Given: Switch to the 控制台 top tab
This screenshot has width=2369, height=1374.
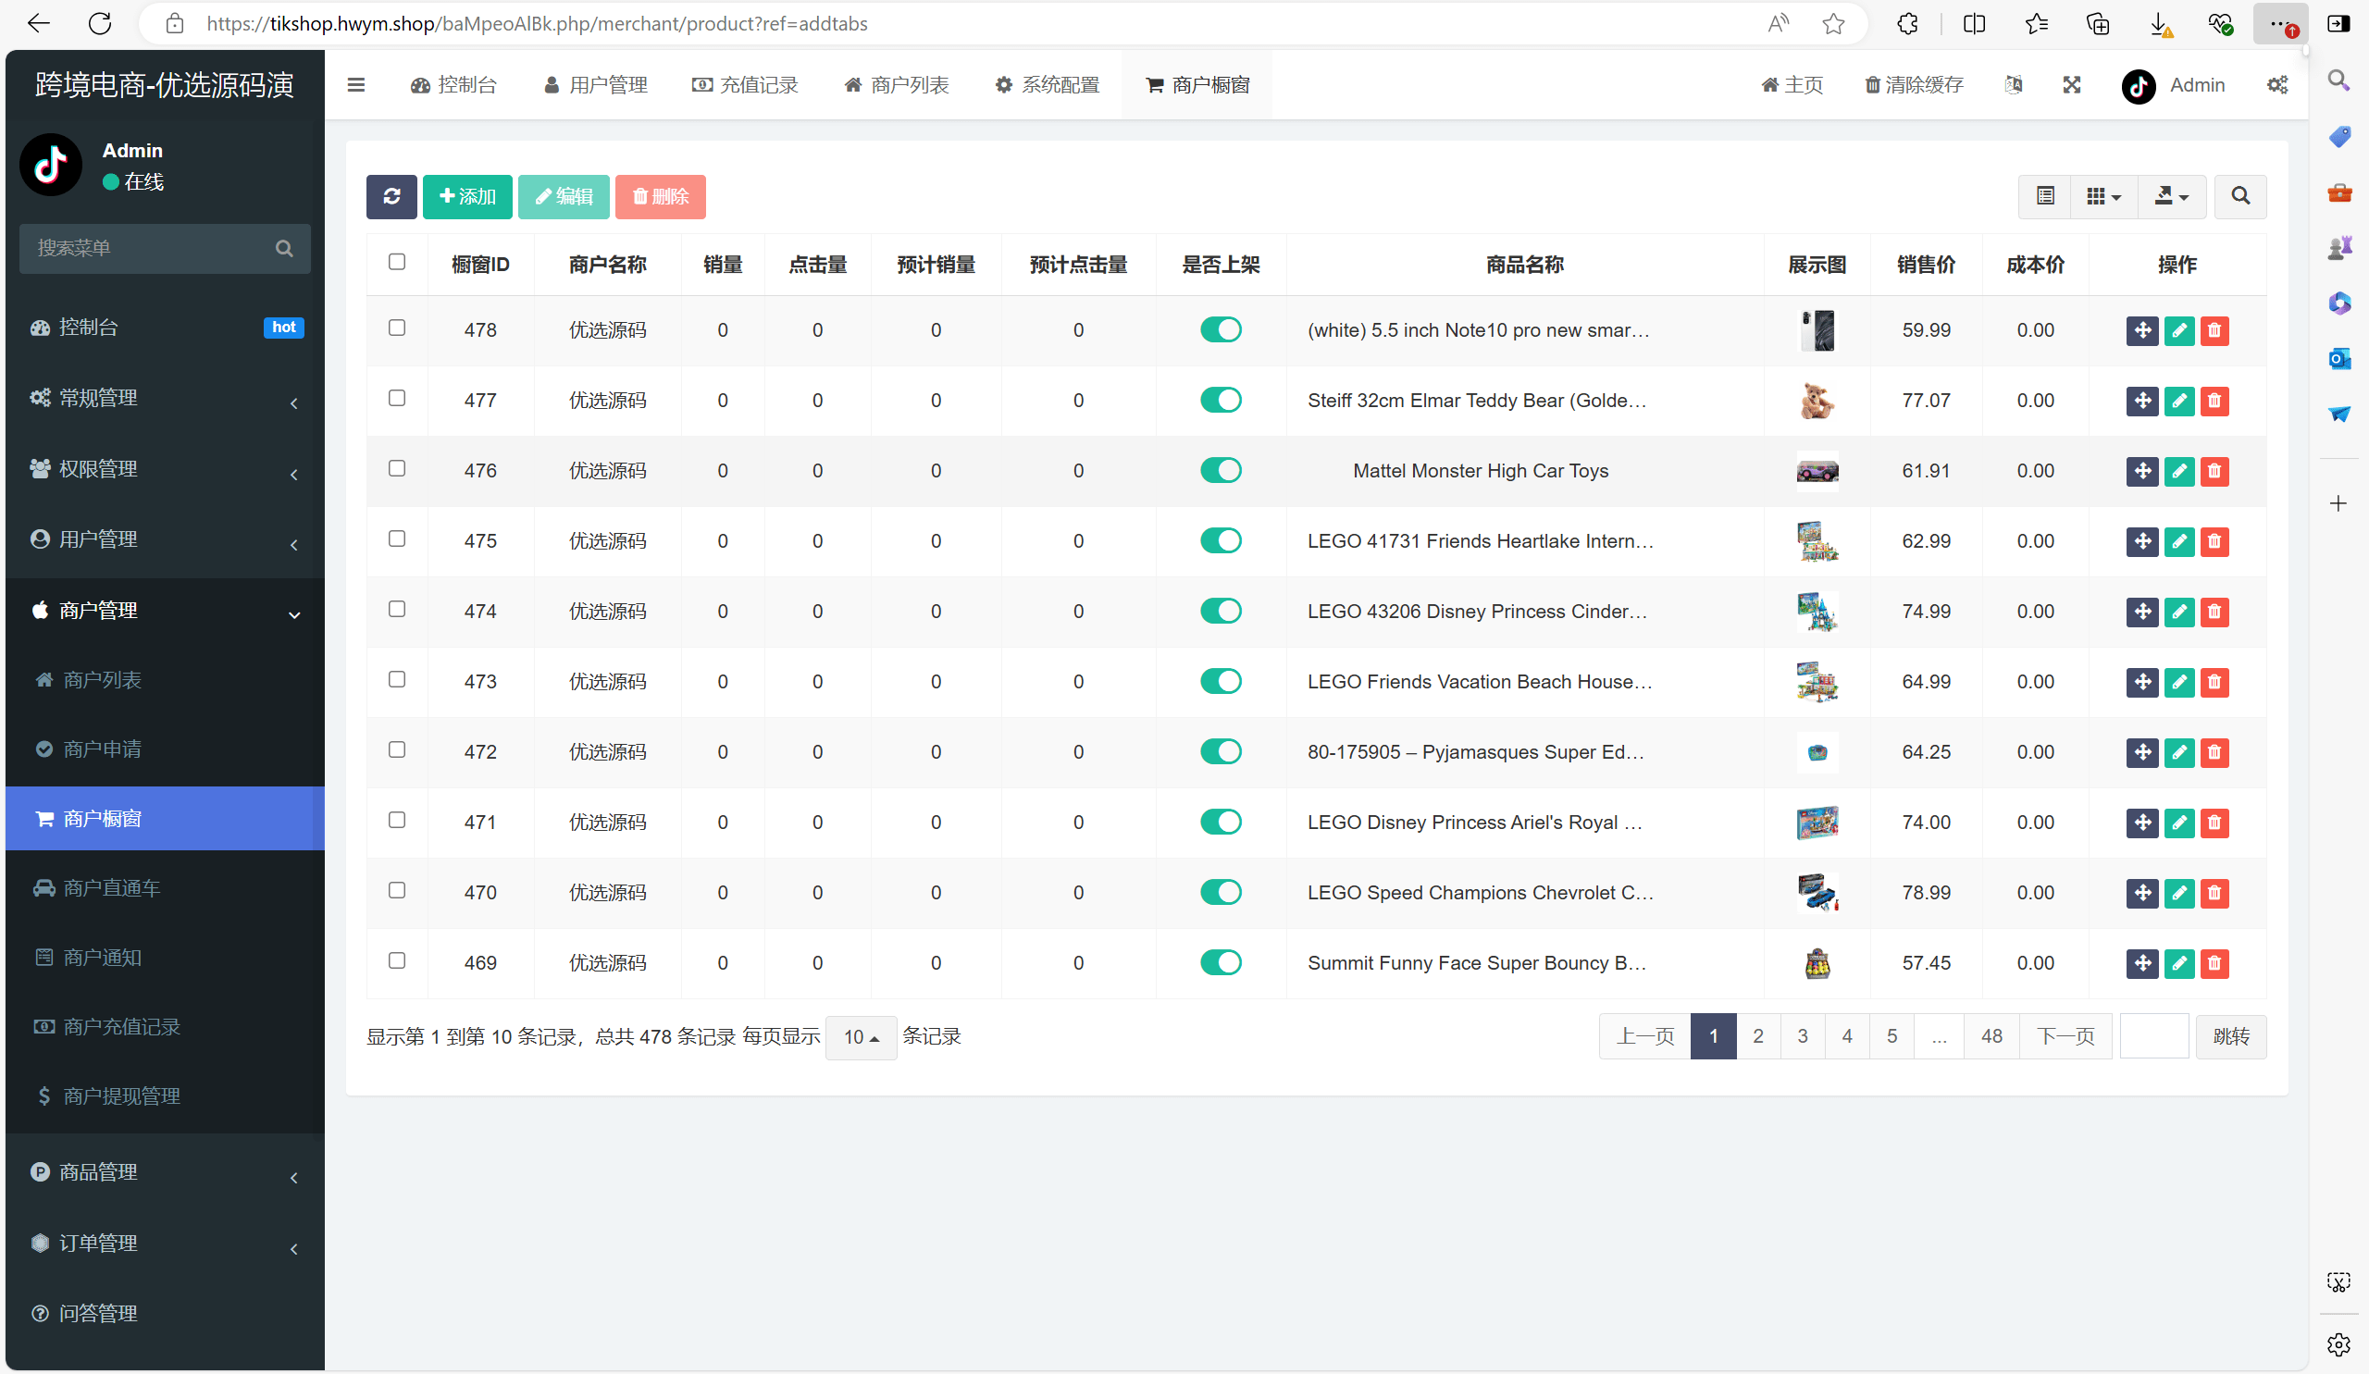Looking at the screenshot, I should click(x=453, y=85).
